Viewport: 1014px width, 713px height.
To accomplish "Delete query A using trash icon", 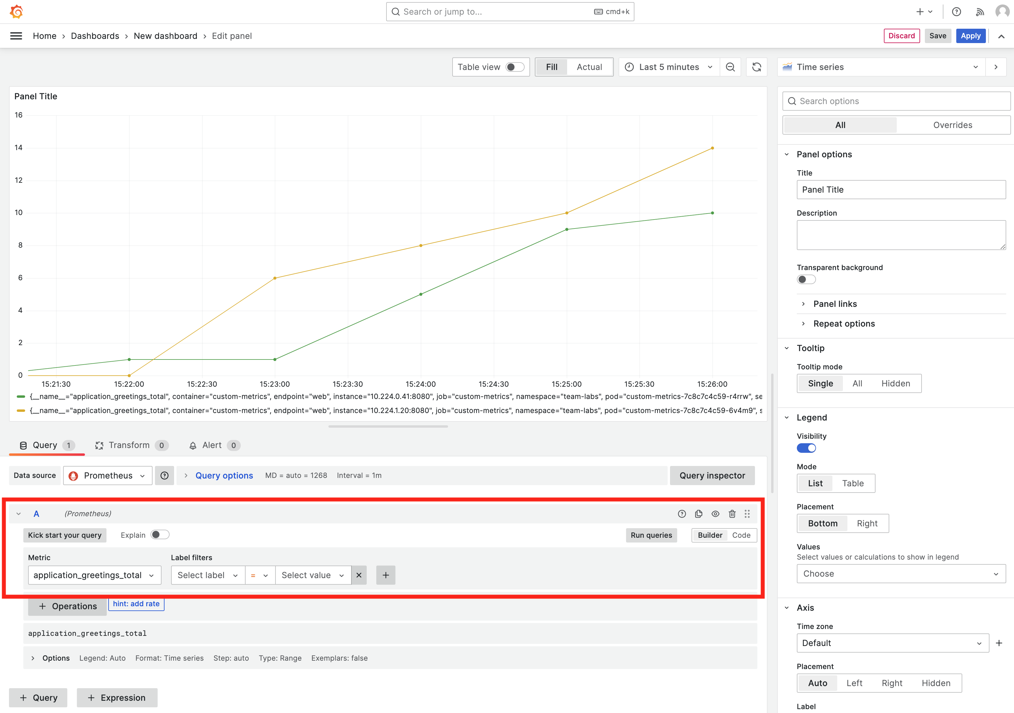I will pyautogui.click(x=732, y=514).
